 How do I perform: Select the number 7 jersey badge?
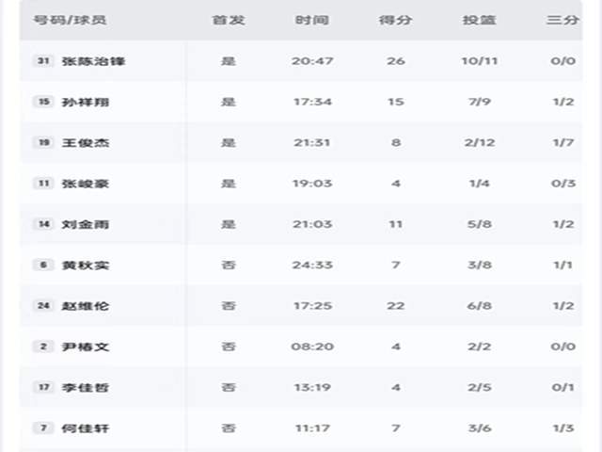[x=42, y=428]
